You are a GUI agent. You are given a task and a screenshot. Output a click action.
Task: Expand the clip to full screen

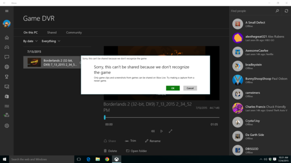171,131
